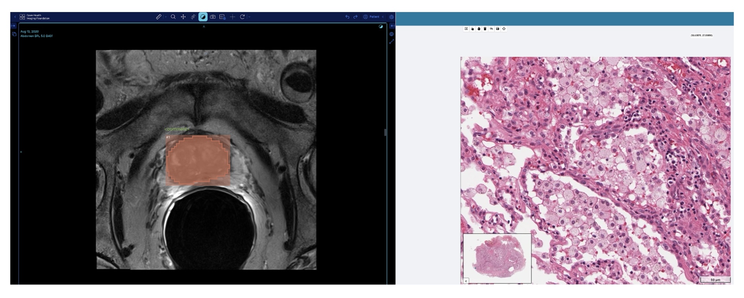Choose the pan move tool
The image size is (744, 298).
(183, 17)
